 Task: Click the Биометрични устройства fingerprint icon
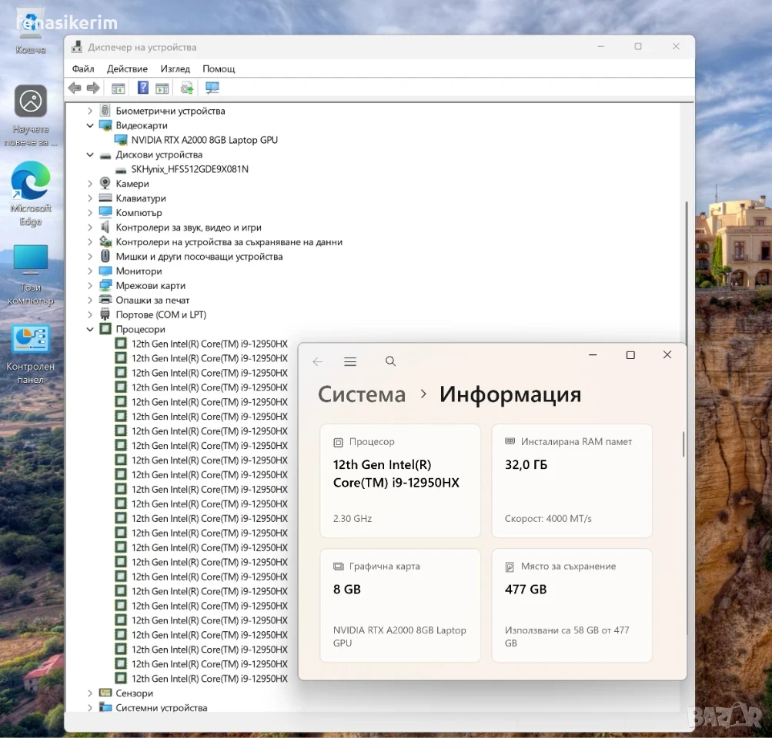pos(105,111)
